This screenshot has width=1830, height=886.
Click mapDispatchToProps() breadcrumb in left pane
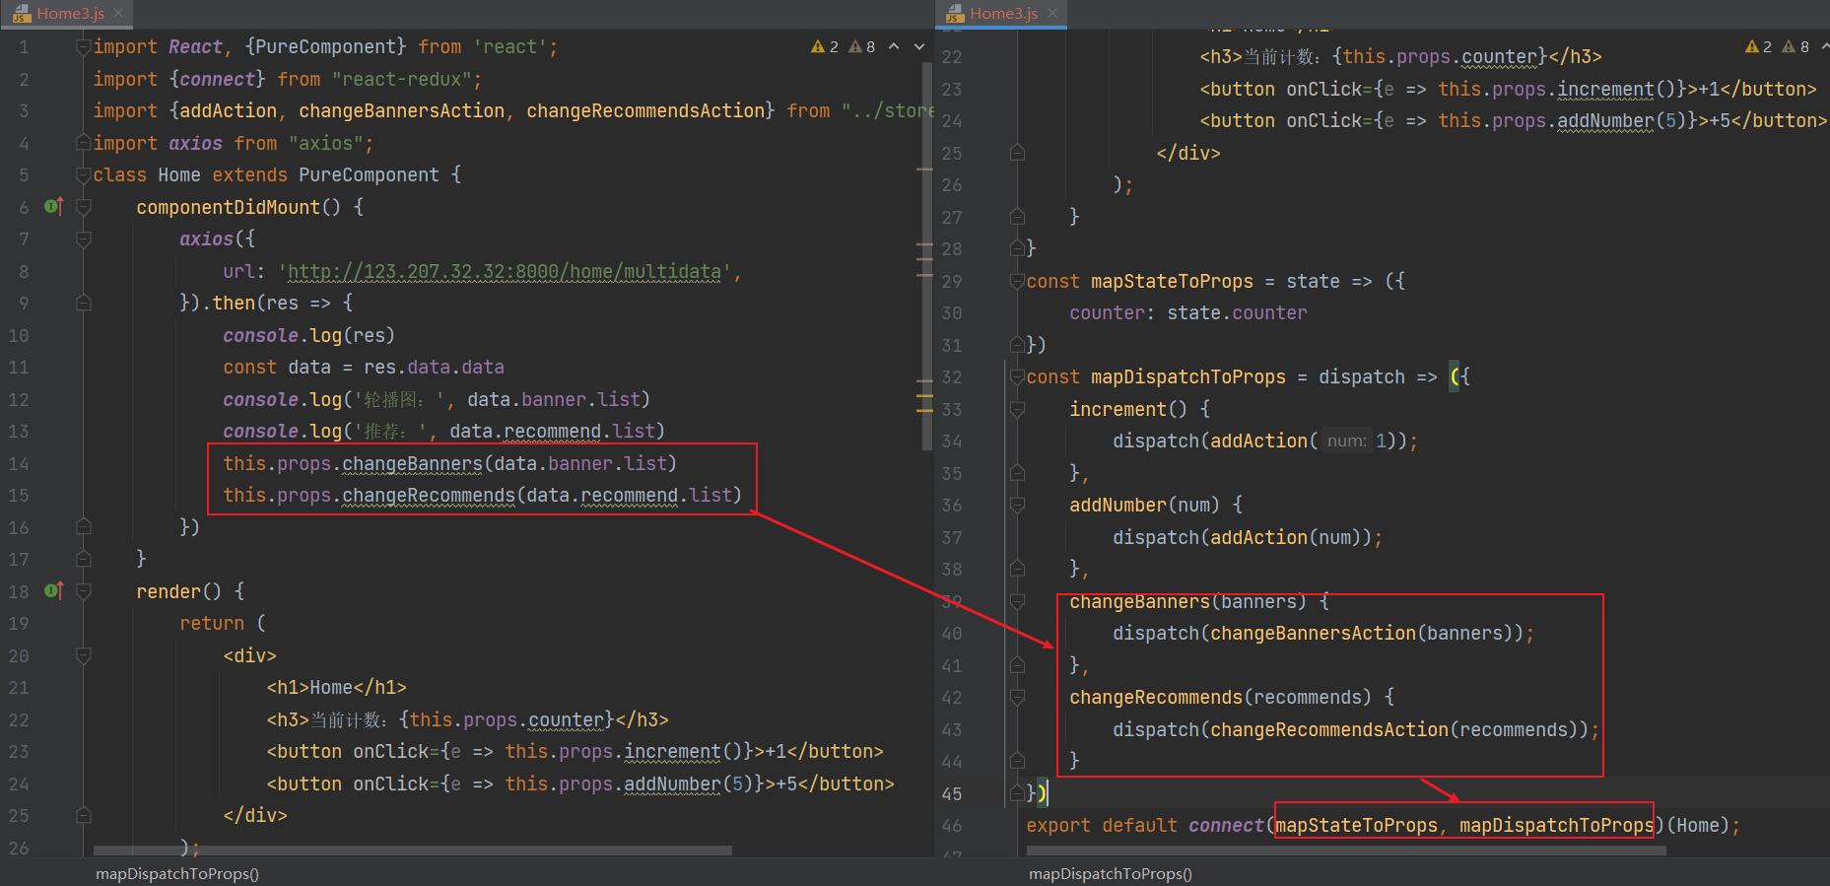tap(177, 873)
